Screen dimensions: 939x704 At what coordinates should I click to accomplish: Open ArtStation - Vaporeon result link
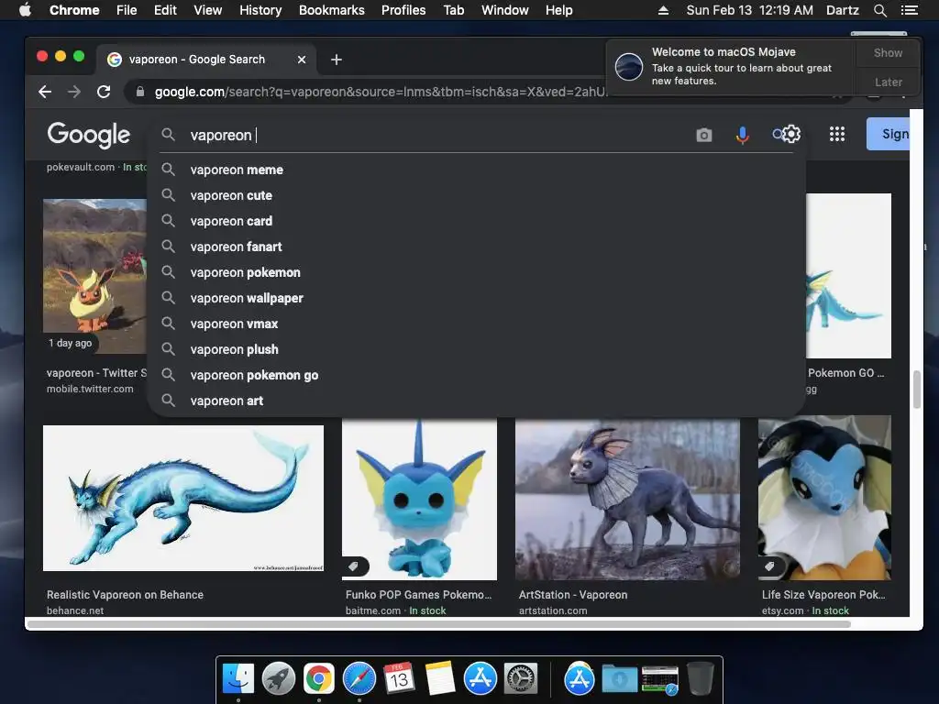(x=572, y=594)
